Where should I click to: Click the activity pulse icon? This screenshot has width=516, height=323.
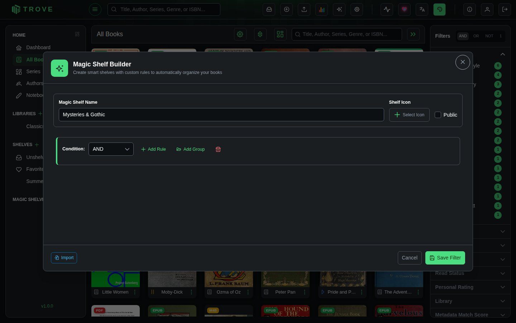(387, 9)
